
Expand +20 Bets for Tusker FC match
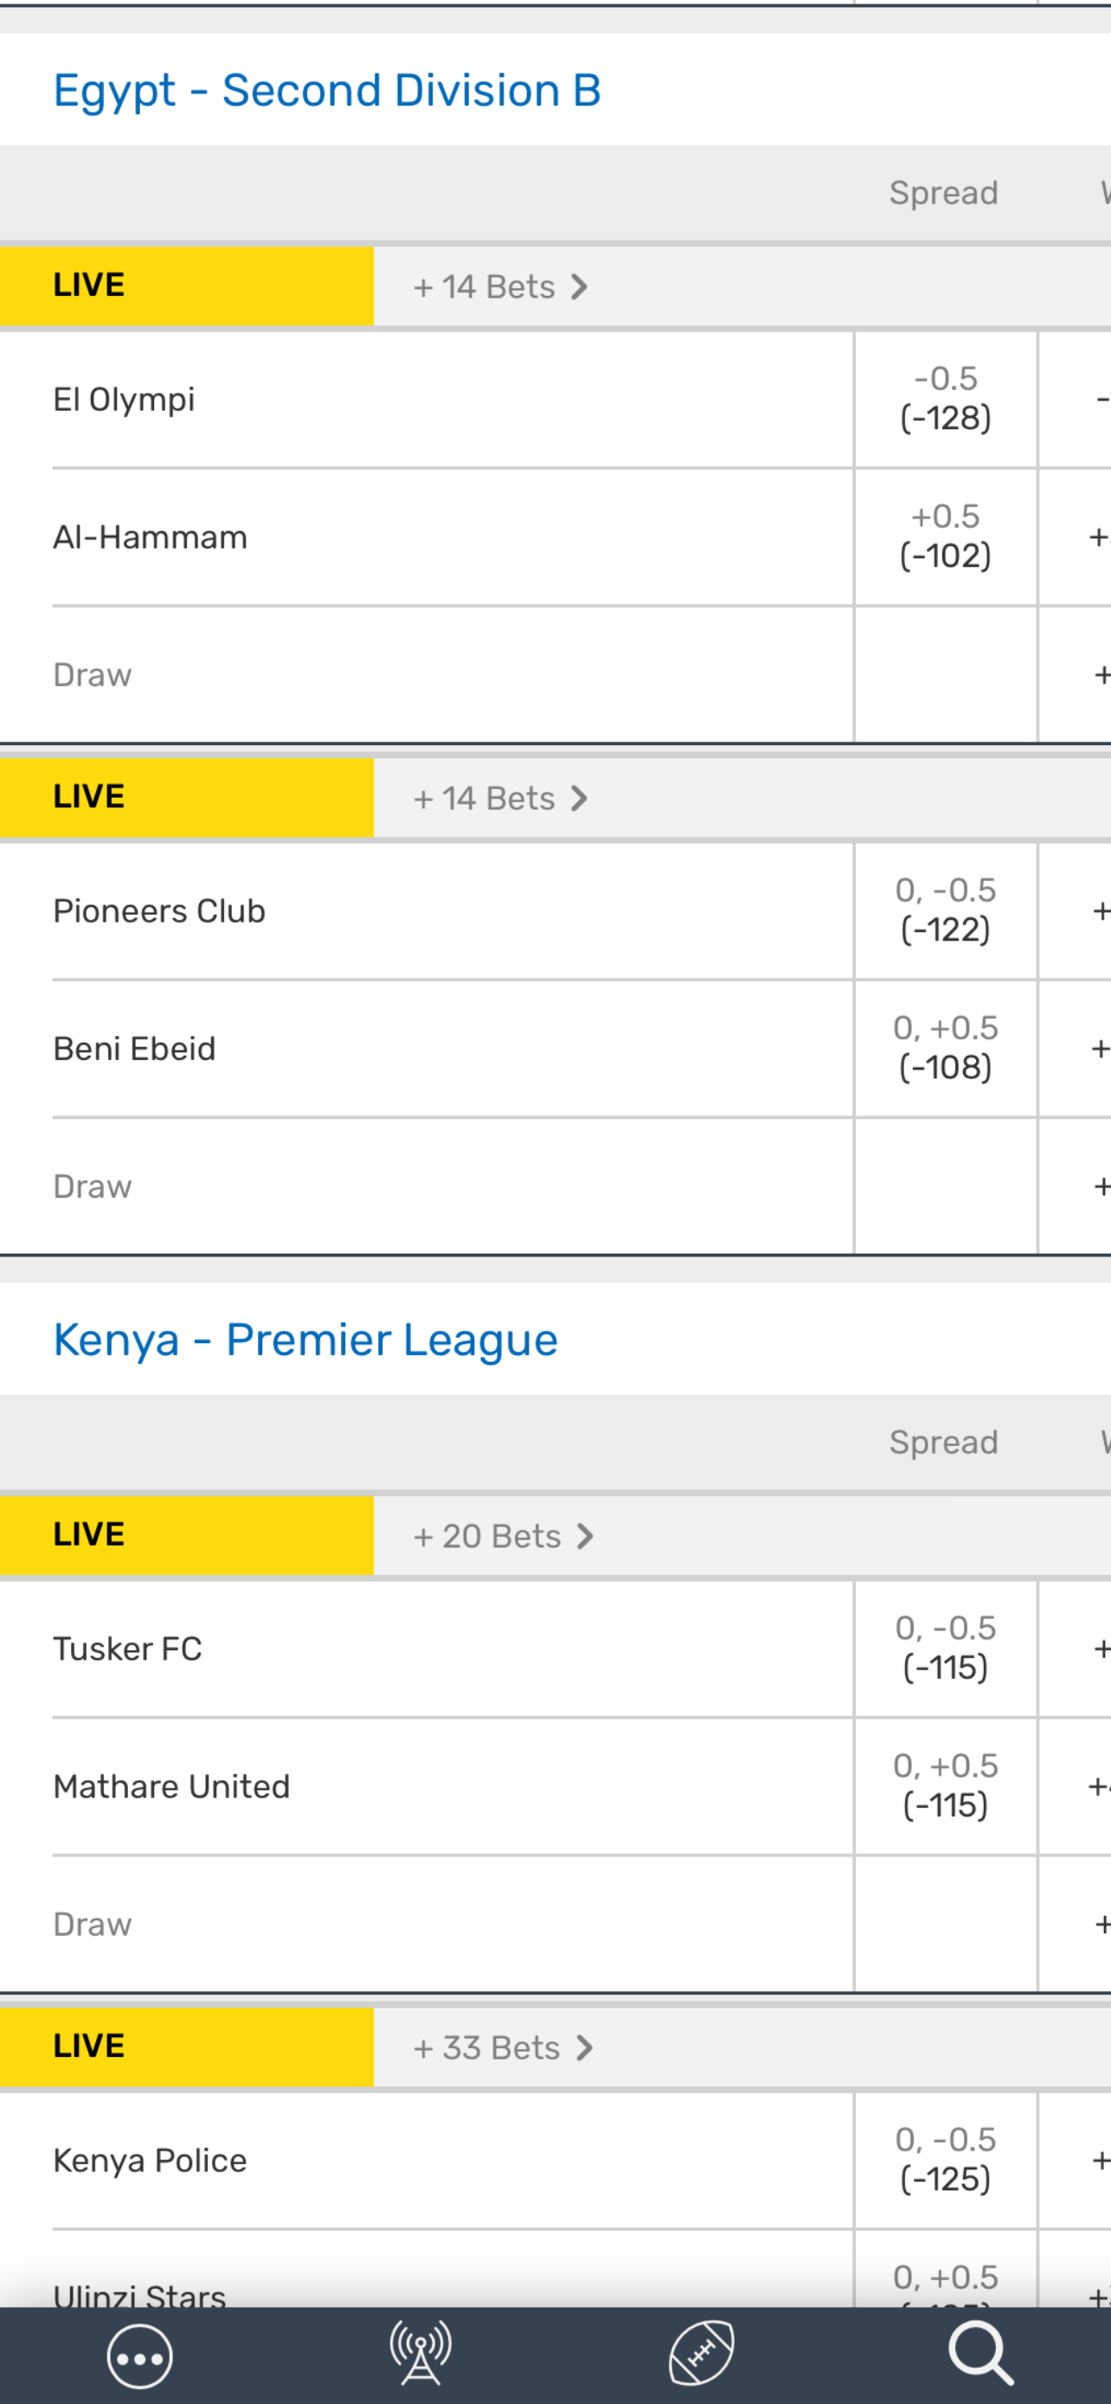tap(503, 1536)
